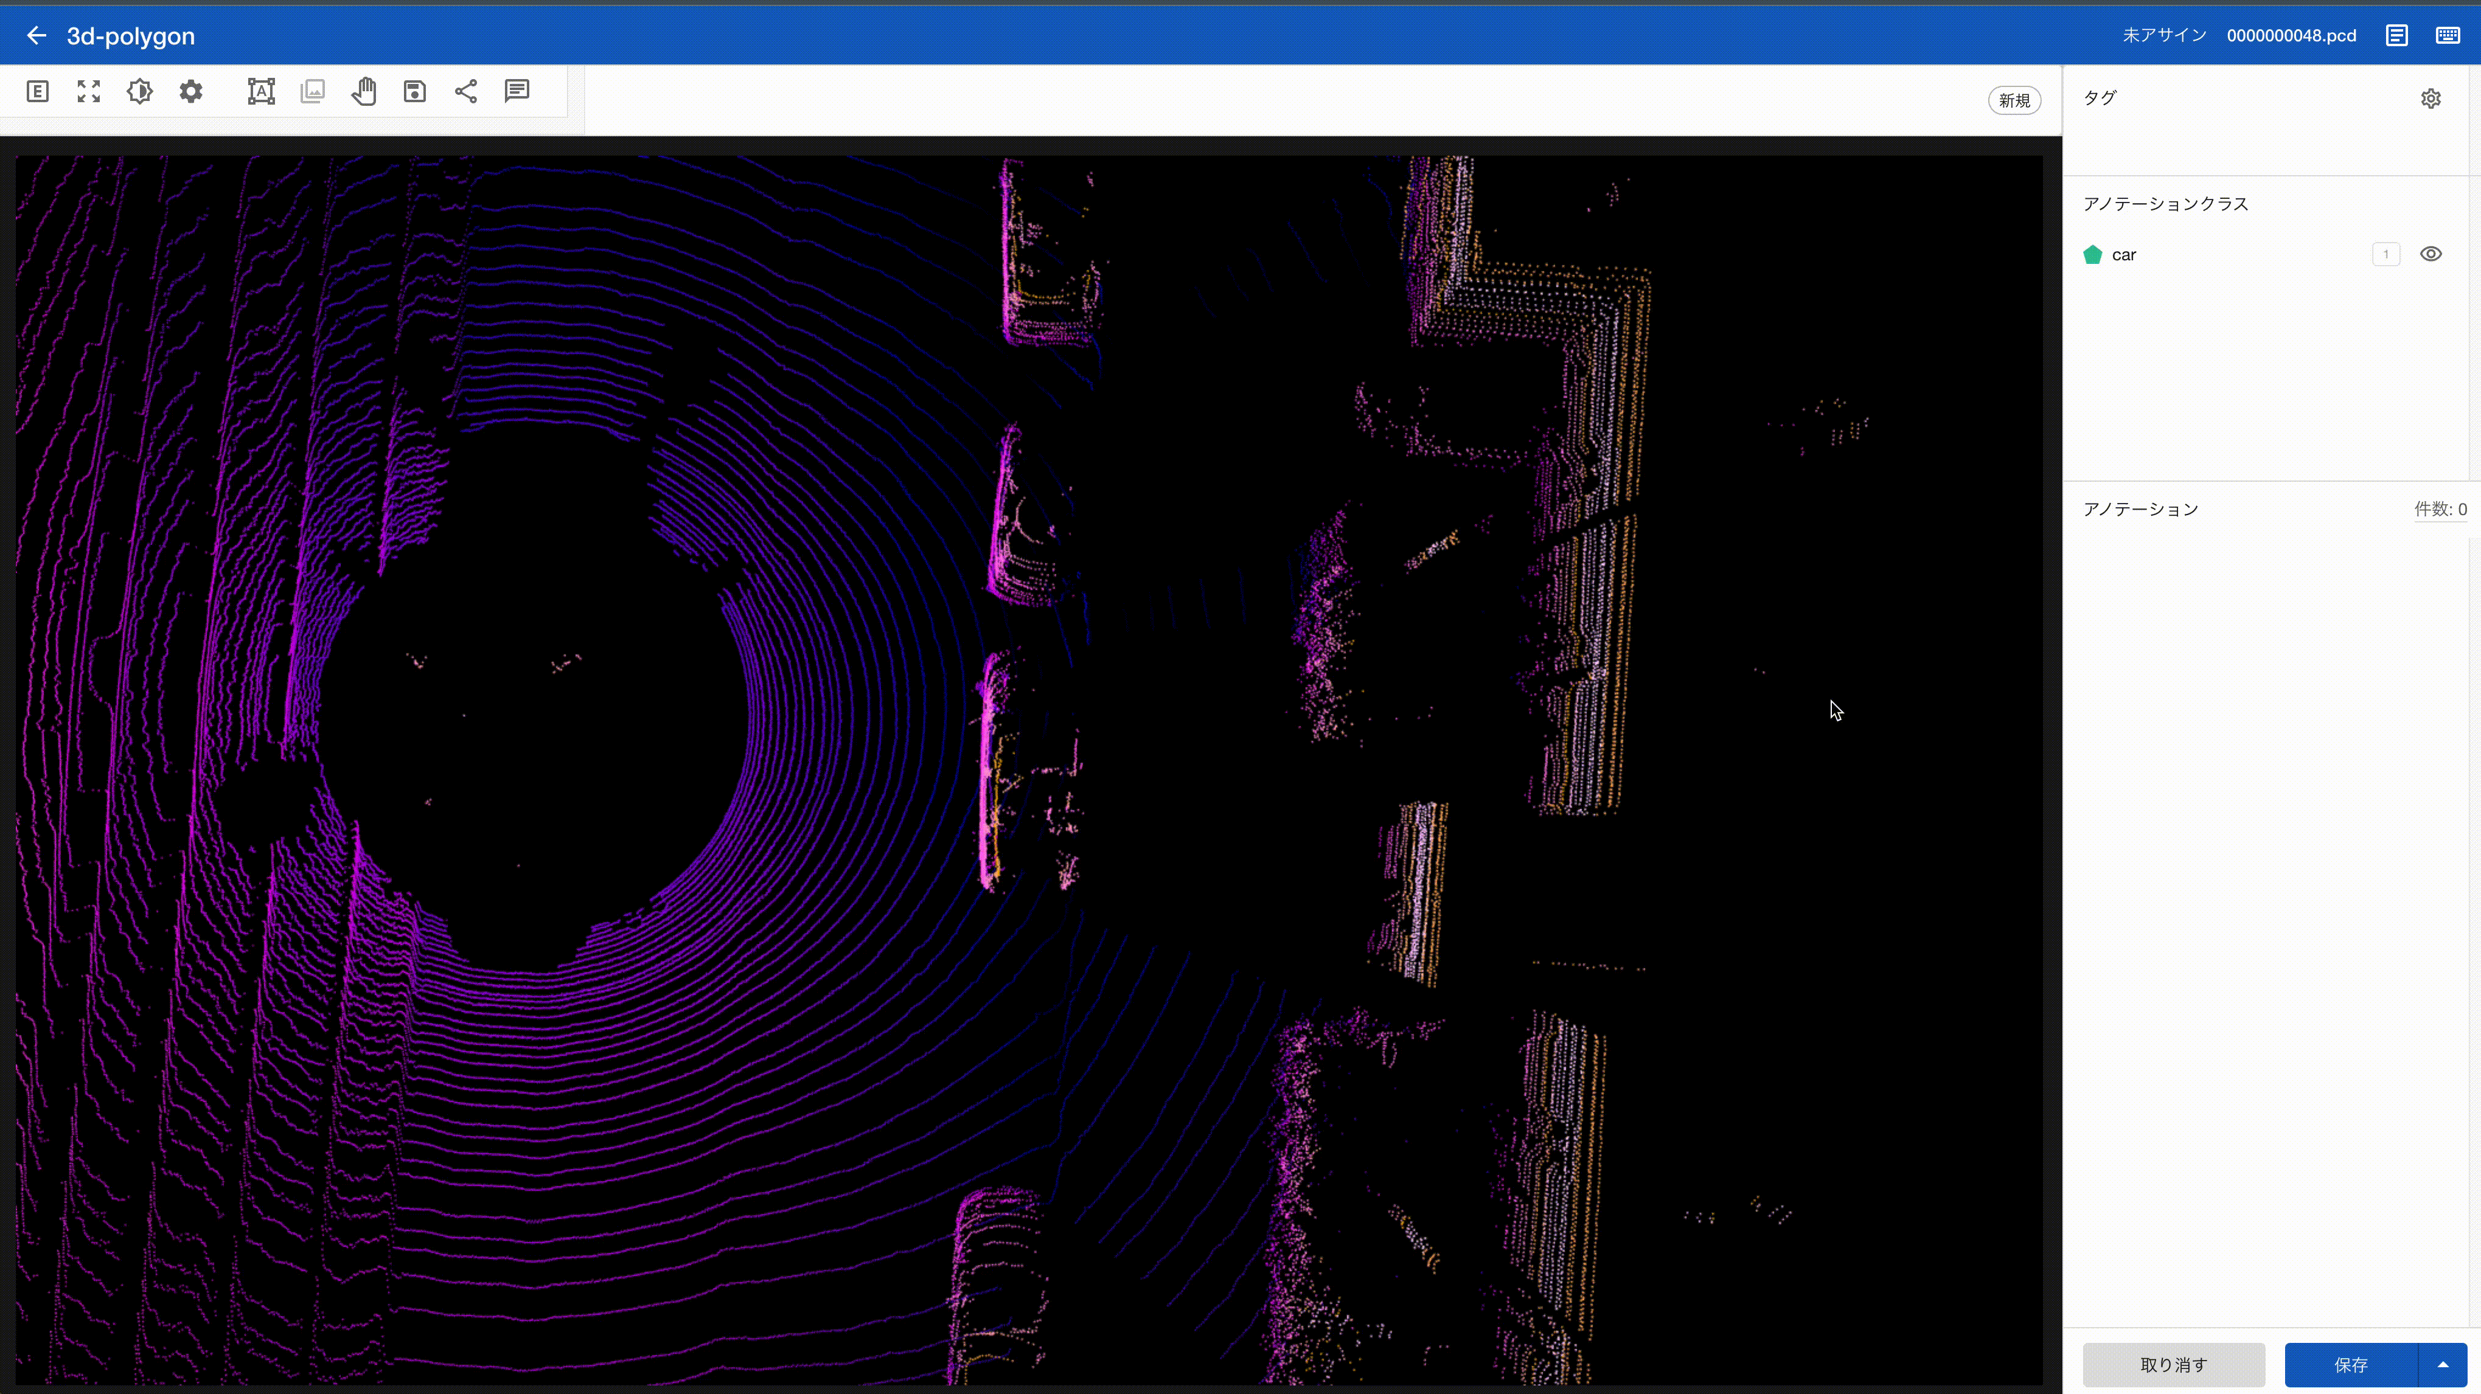Click the boxed E icon in toolbar

38,91
